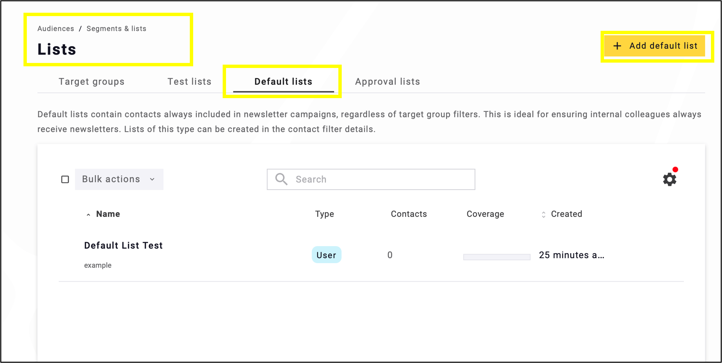The width and height of the screenshot is (722, 363).
Task: Go to the Audiences breadcrumb link
Action: click(56, 28)
